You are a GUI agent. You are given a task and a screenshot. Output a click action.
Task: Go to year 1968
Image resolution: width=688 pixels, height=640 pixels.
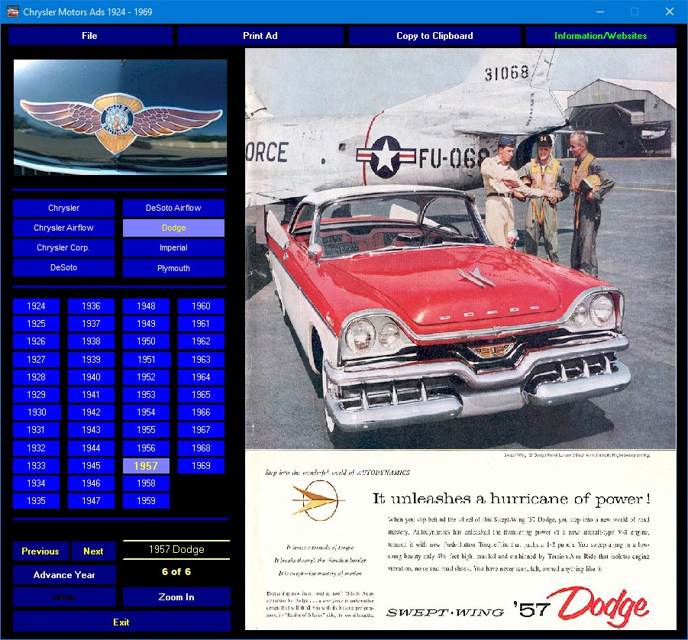[x=201, y=448]
